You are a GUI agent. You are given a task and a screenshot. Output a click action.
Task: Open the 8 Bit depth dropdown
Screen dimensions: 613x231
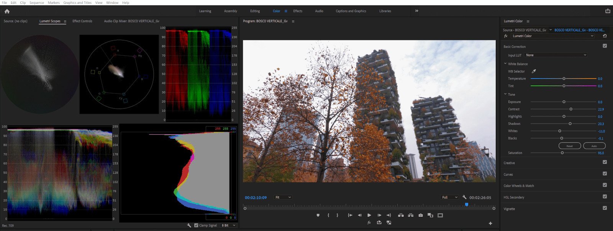pyautogui.click(x=228, y=225)
